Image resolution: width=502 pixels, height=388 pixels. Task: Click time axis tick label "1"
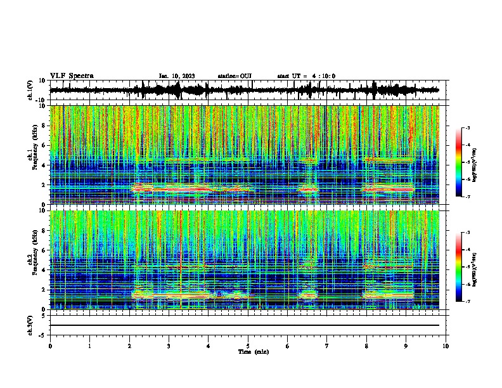point(89,346)
